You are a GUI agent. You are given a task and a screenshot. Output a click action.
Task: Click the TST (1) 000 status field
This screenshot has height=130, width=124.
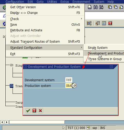pyautogui.click(x=76, y=128)
